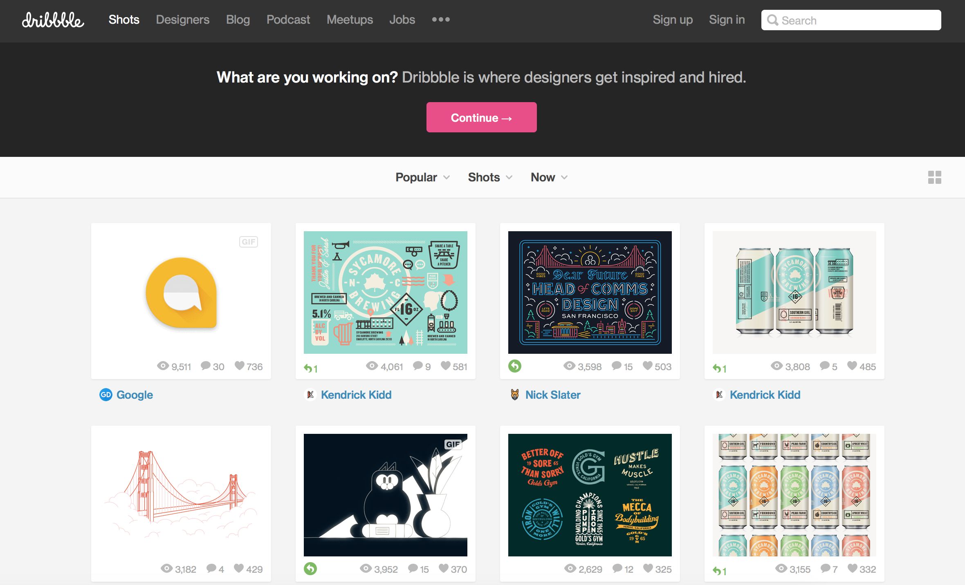
Task: Open the Gold's Gym badges thumbnail
Action: (590, 495)
